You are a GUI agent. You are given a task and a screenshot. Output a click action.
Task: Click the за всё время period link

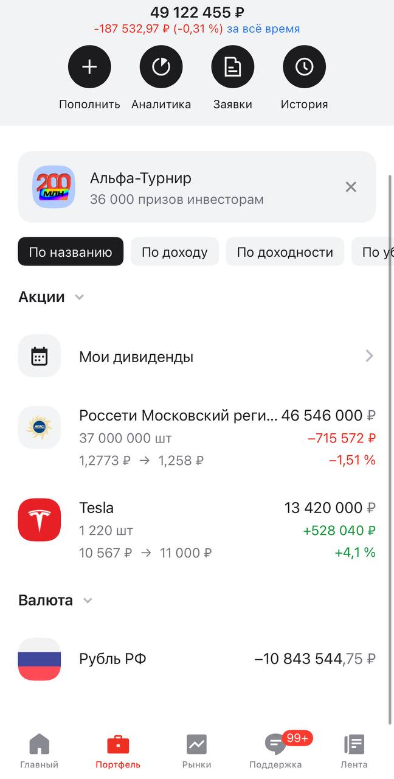coord(263,29)
